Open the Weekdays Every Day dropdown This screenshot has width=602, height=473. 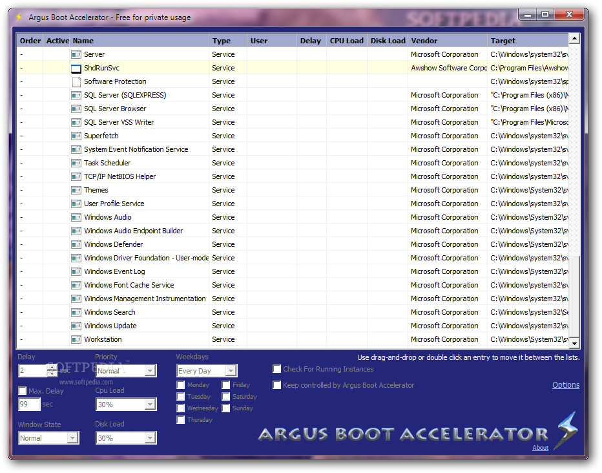(x=231, y=371)
